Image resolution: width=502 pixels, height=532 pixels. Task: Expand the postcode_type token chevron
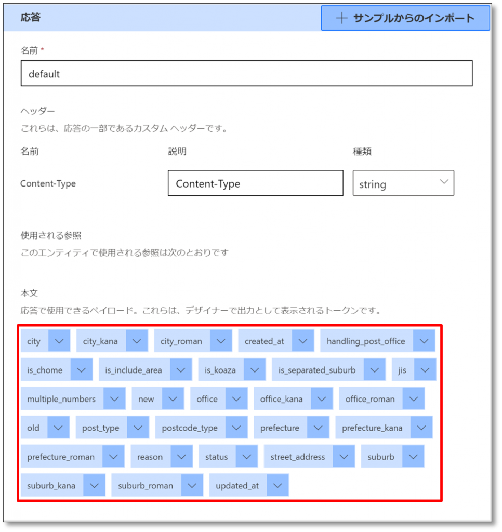pyautogui.click(x=236, y=428)
